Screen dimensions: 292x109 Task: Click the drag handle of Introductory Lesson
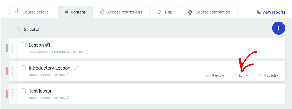point(14,71)
